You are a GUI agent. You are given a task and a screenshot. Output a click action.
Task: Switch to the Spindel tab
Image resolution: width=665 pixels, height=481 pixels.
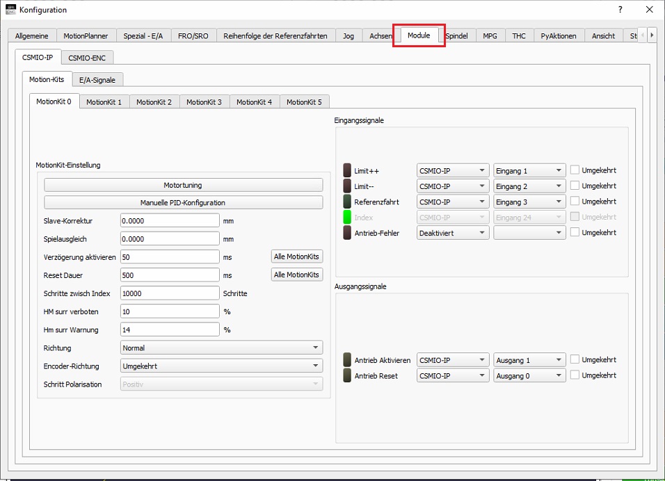tap(457, 36)
